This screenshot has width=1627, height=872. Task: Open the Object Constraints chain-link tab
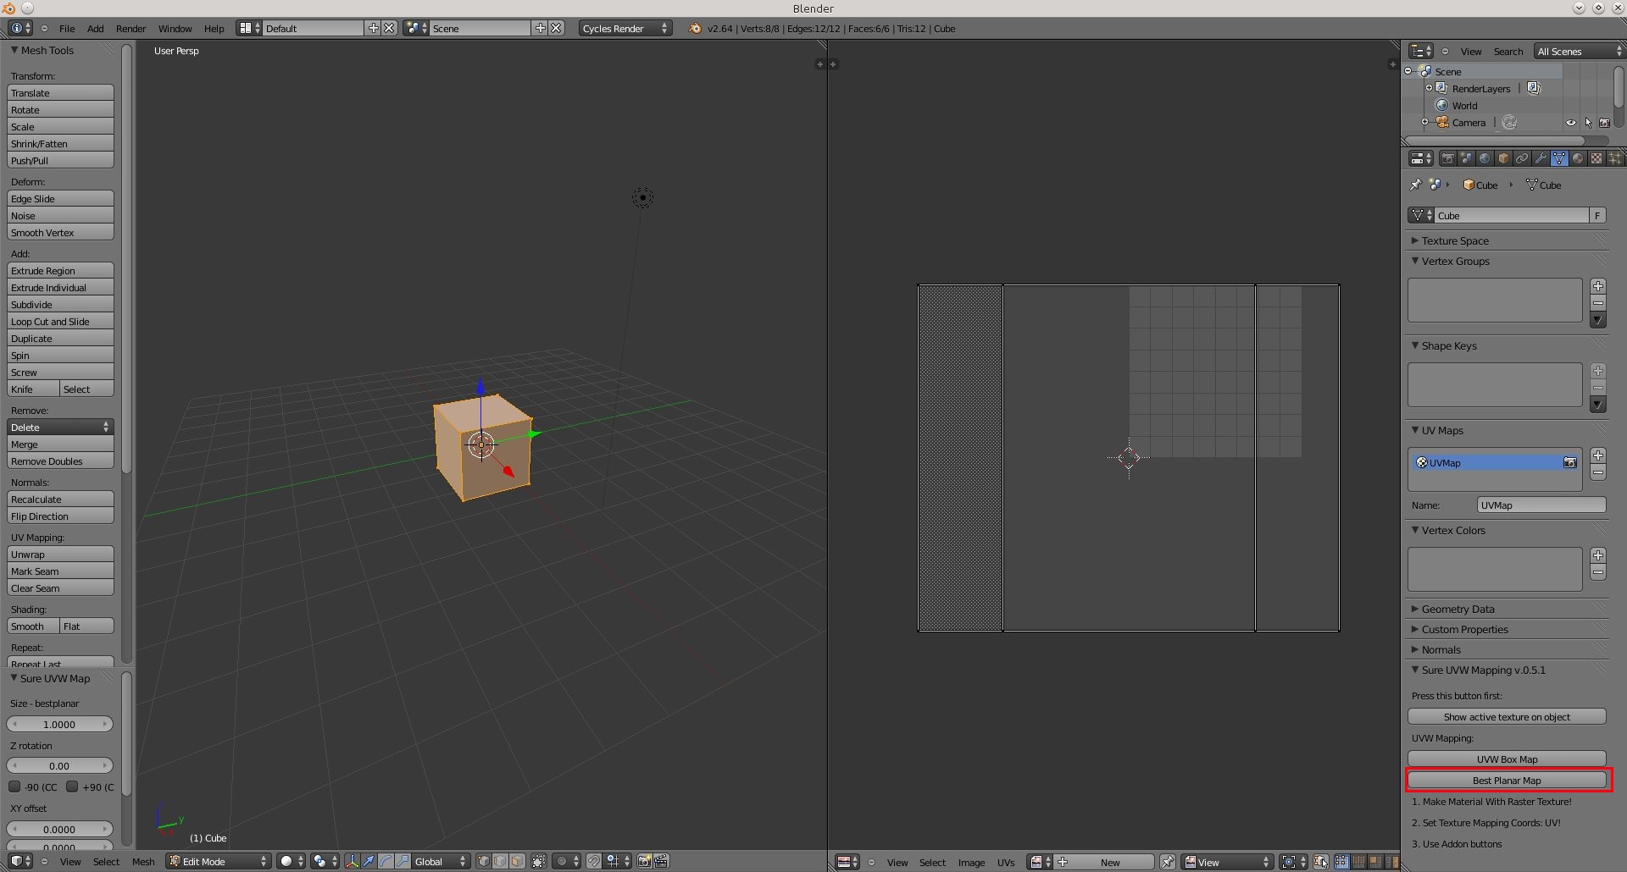pos(1522,158)
